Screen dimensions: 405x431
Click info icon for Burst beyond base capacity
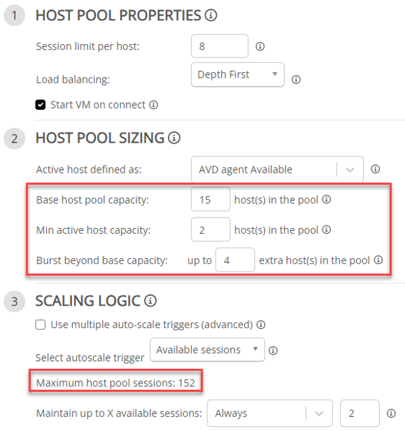(x=378, y=260)
